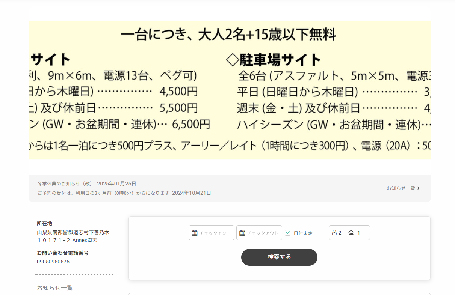
Task: Click the check-out calendar icon
Action: click(x=242, y=233)
